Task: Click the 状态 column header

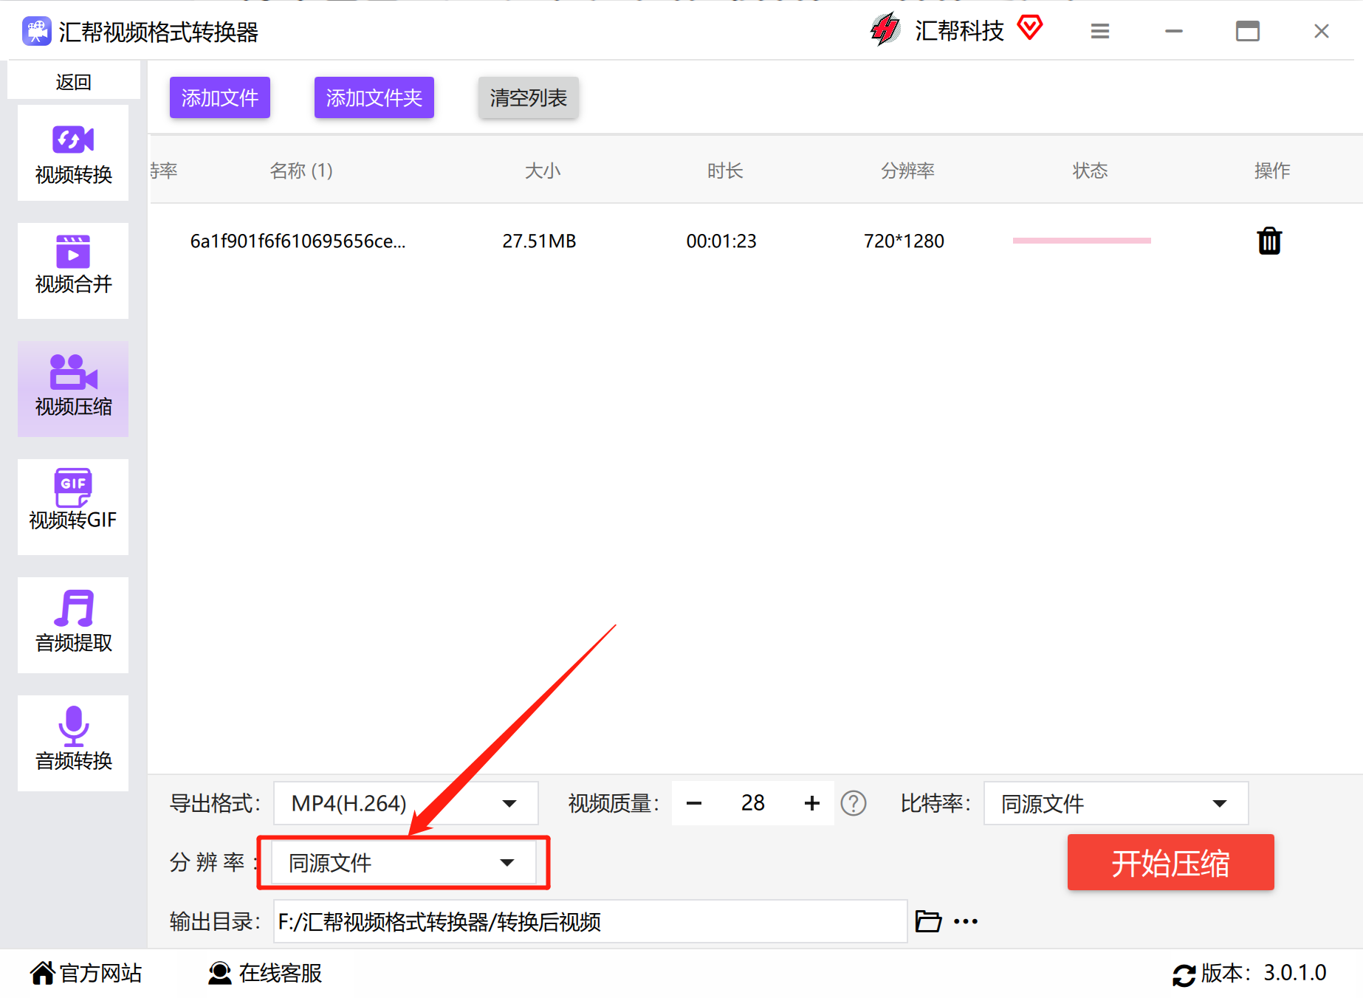Action: coord(1090,171)
